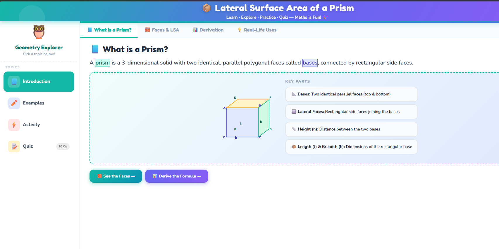Viewport: 499px width, 249px height.
Task: Click the triangular ruler icon on the Bases card
Action: click(x=293, y=94)
